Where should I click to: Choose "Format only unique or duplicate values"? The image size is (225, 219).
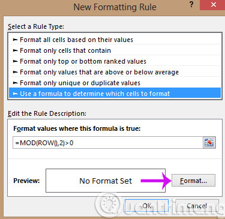[x=115, y=83]
